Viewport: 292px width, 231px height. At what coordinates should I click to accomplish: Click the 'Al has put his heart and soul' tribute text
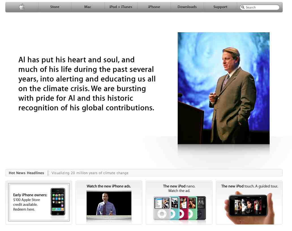click(87, 84)
